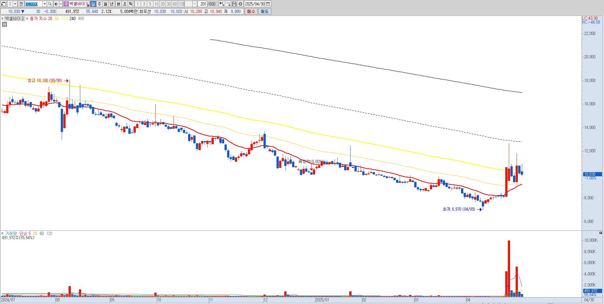Click the line drawing tool icon
The width and height of the screenshot is (604, 304).
pyautogui.click(x=228, y=4)
